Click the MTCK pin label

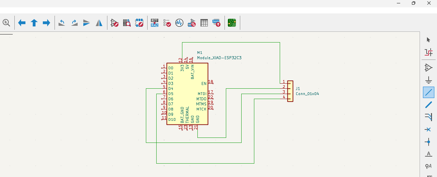point(201,109)
